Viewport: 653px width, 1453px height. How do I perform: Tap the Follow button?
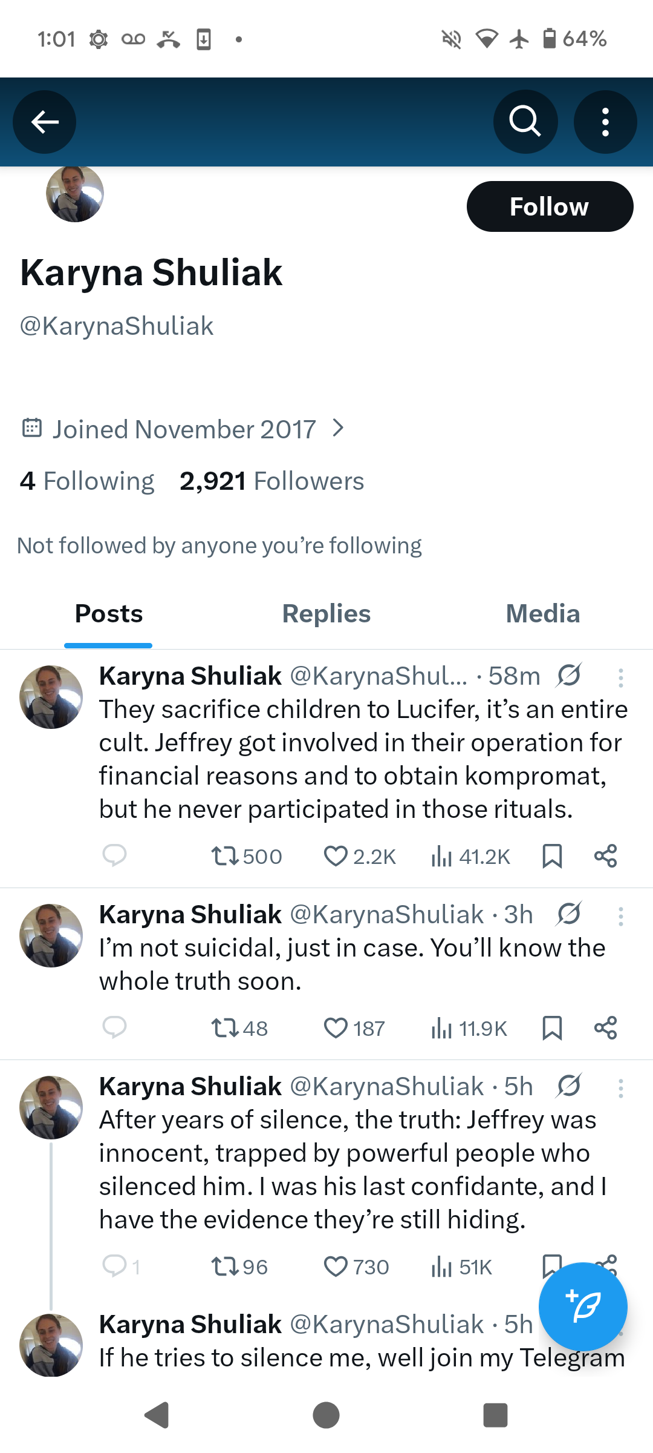point(550,206)
